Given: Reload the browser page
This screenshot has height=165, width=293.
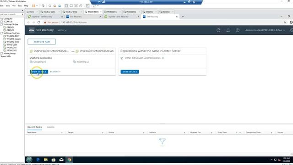Looking at the screenshot, I should click(38, 22).
